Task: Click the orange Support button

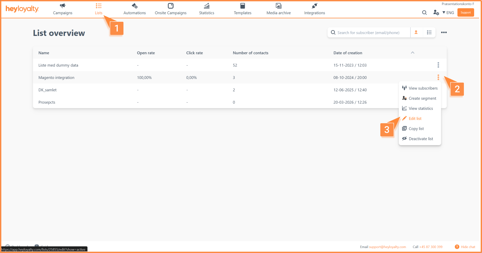Action: [465, 13]
